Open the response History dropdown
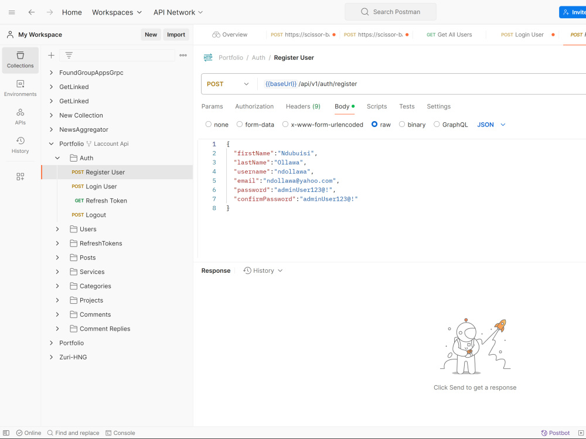The image size is (586, 439). tap(263, 270)
